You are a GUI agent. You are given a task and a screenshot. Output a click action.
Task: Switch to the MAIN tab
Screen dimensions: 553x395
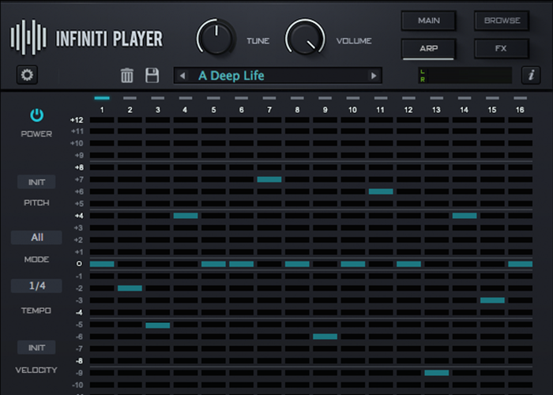tap(429, 21)
